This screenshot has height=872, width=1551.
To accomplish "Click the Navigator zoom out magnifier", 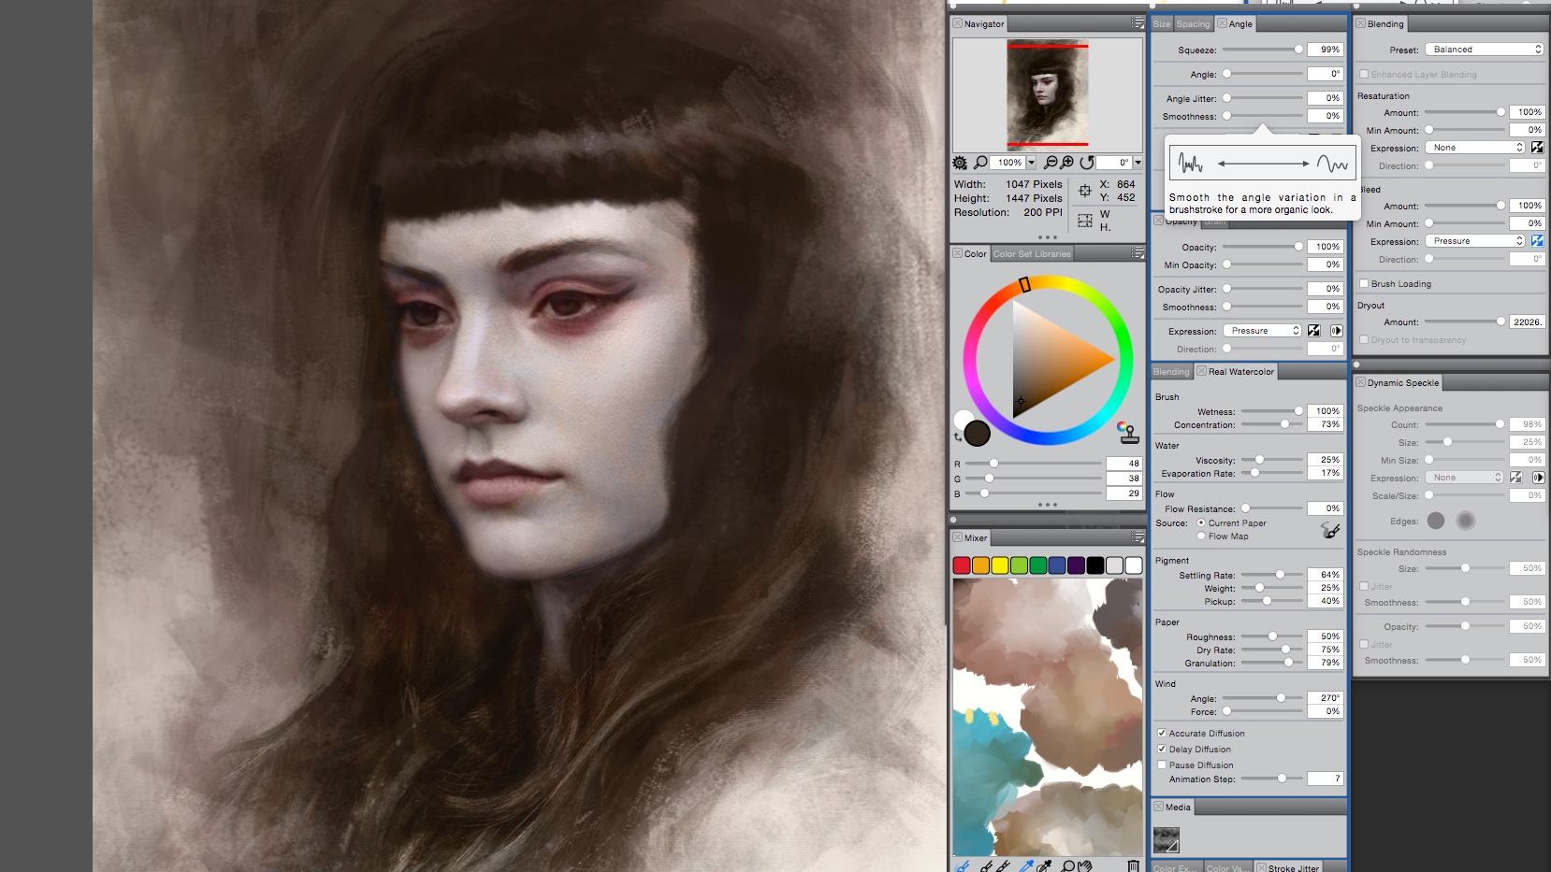I will point(1051,163).
